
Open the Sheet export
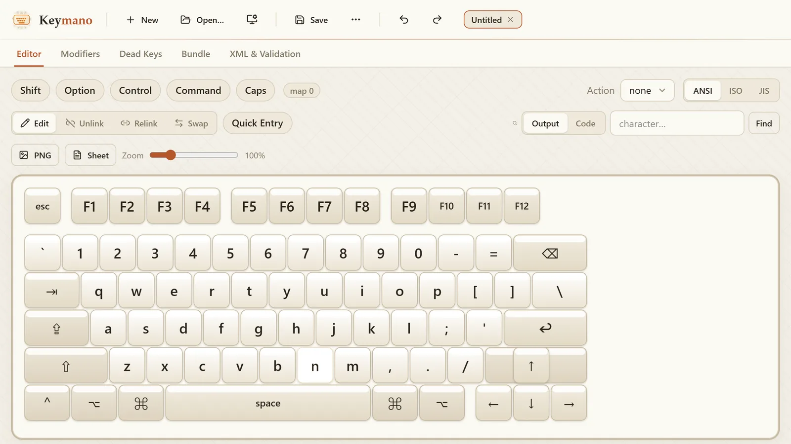[x=90, y=155]
